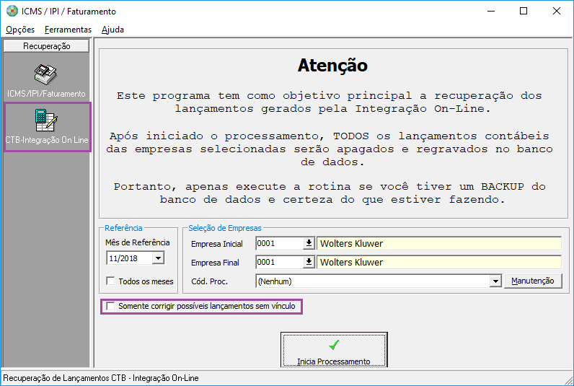Click the Empresa Final code field 0001
The height and width of the screenshot is (386, 574).
pos(280,262)
